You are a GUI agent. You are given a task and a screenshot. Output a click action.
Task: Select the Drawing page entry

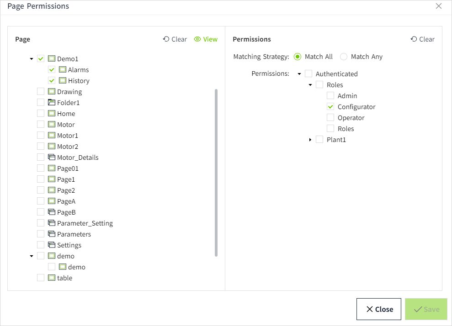click(x=69, y=92)
